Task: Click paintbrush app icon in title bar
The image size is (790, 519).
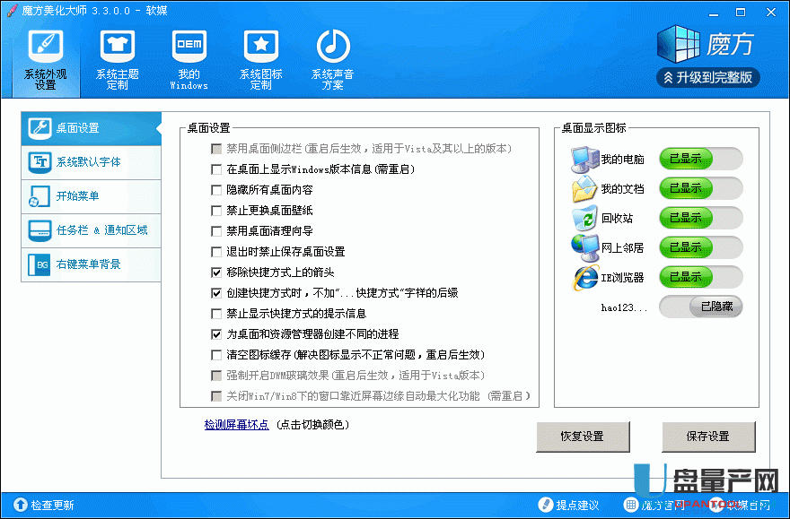Action: pos(12,11)
